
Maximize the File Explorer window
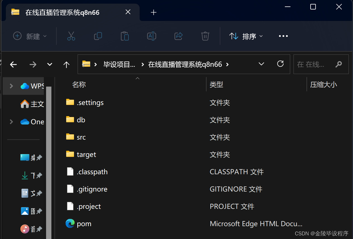(313, 7)
